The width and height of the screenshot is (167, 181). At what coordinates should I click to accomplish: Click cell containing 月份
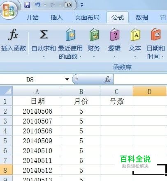81,101
